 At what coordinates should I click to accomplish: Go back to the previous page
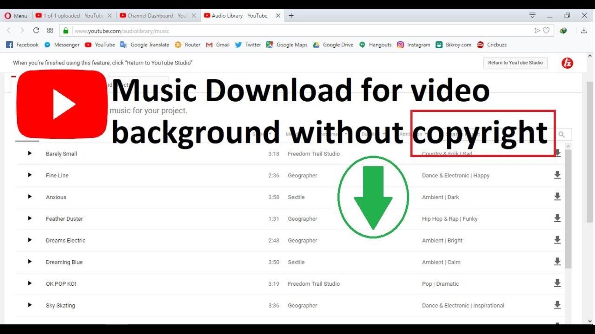[8, 31]
